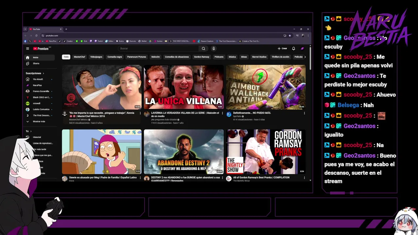Open the NaruPlus subscription channel
The width and height of the screenshot is (418, 235).
coord(39,85)
